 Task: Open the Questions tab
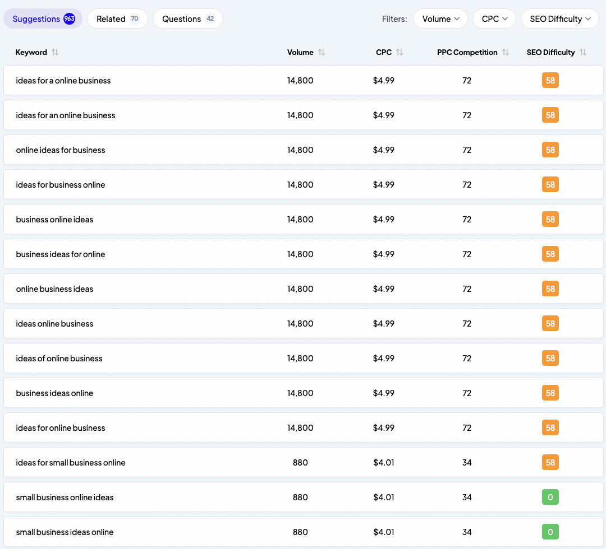188,18
